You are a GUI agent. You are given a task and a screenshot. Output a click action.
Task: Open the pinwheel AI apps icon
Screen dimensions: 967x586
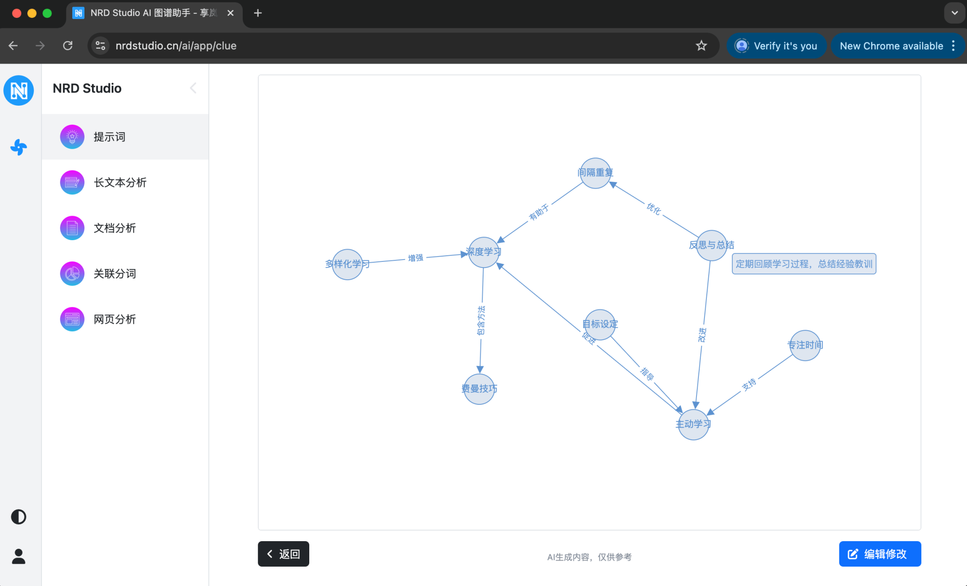[x=18, y=147]
